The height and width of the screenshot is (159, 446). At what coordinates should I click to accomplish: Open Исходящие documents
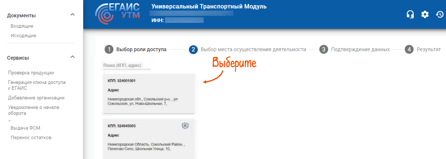pos(24,36)
